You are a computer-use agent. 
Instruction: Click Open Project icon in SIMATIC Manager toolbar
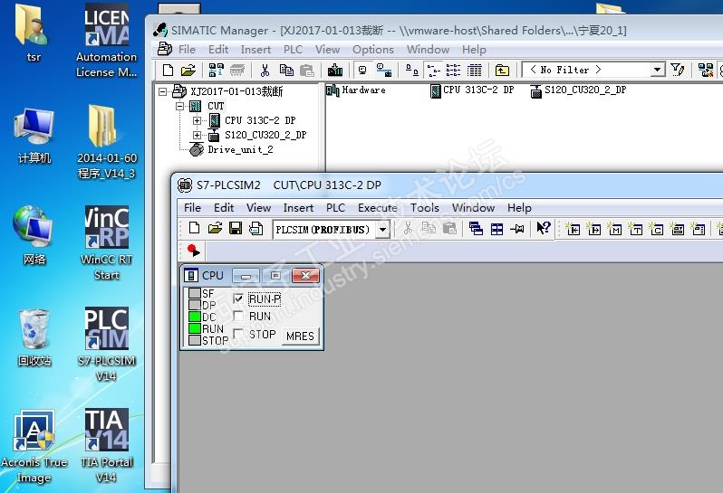pyautogui.click(x=188, y=70)
